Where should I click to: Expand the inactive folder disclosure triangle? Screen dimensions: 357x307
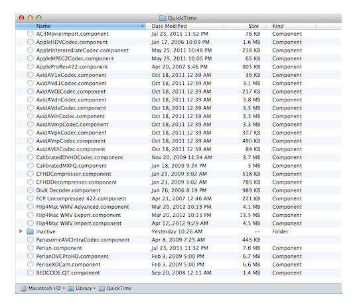click(21, 231)
